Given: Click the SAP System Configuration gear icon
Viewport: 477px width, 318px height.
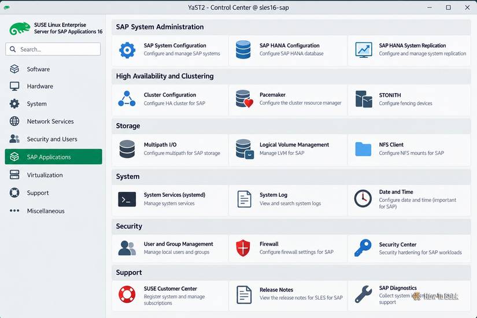Looking at the screenshot, I should click(127, 50).
